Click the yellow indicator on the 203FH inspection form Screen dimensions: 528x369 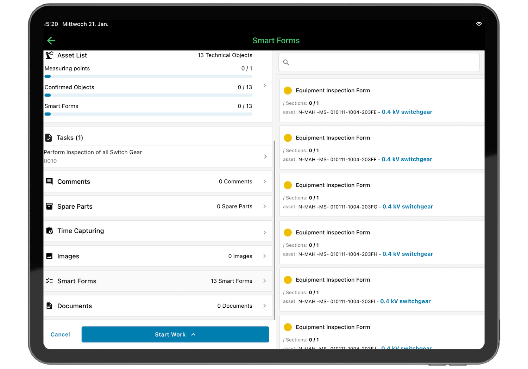(x=288, y=232)
